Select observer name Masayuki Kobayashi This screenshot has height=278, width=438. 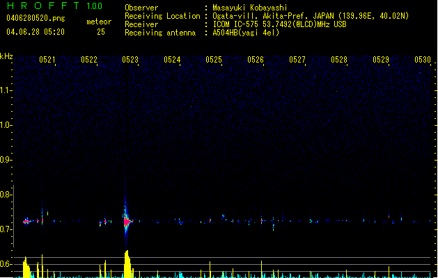coord(250,8)
